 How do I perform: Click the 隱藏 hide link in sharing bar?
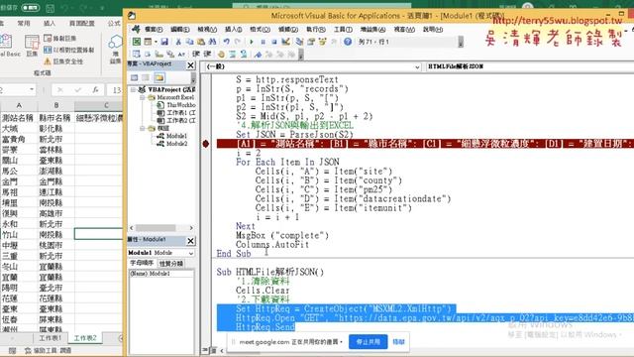point(398,342)
